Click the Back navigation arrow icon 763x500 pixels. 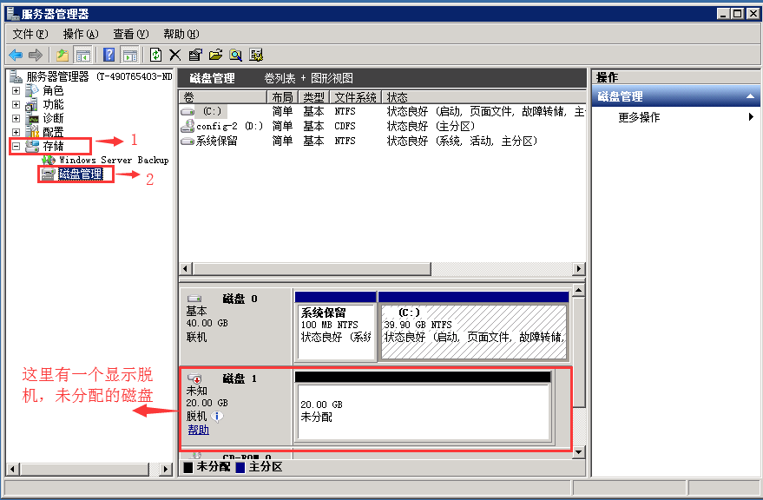coord(15,55)
